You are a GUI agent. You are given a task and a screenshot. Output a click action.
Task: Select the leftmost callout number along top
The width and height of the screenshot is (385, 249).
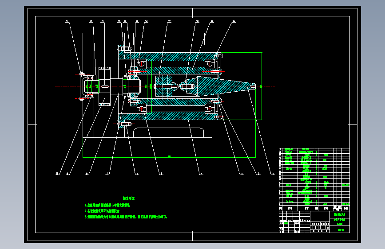67,22
